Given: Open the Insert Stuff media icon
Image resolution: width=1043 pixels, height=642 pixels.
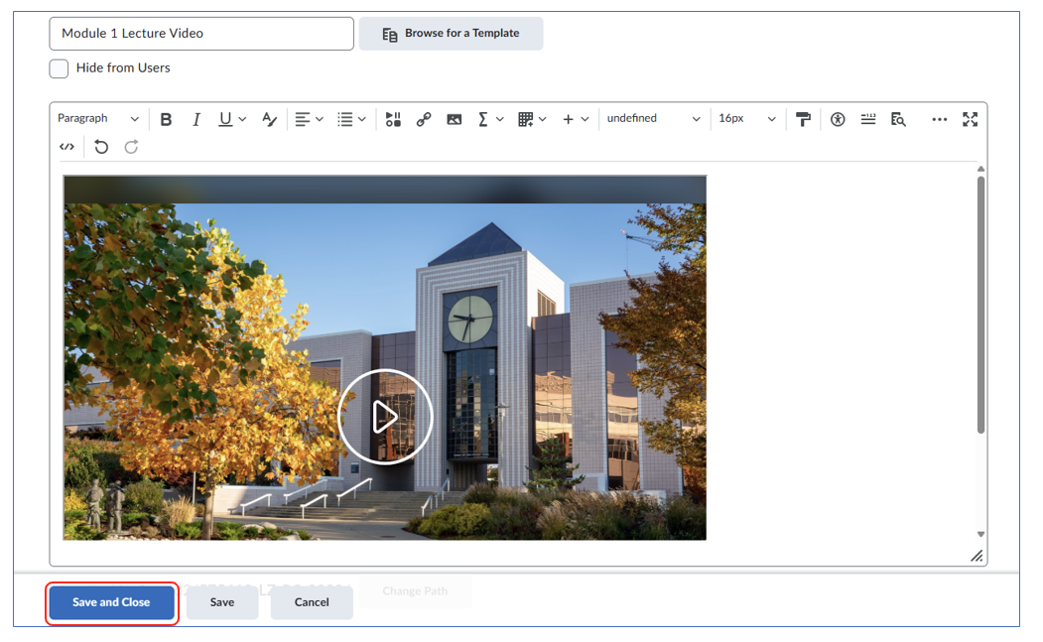Looking at the screenshot, I should pos(393,119).
